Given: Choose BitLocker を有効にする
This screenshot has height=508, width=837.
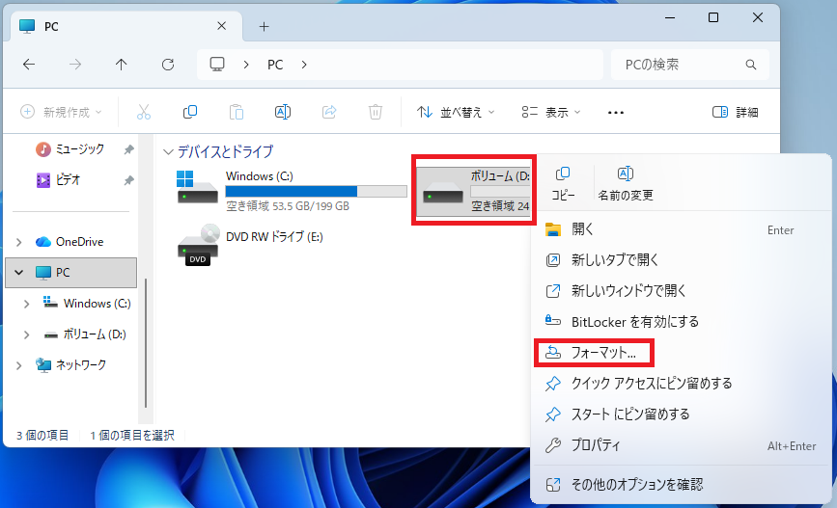Looking at the screenshot, I should pos(681,321).
